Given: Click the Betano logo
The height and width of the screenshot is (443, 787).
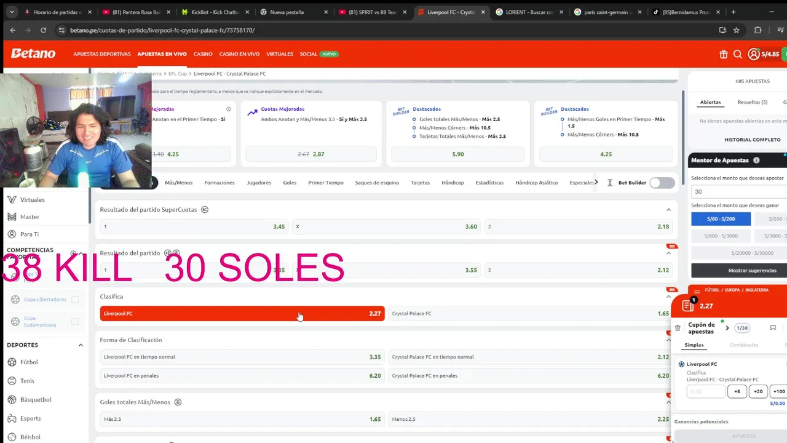Looking at the screenshot, I should point(33,54).
